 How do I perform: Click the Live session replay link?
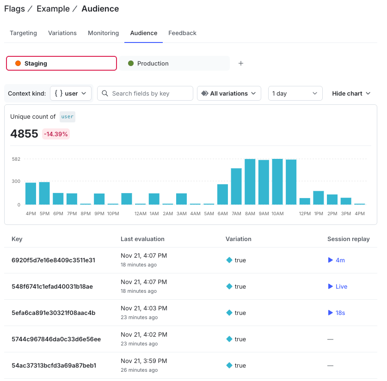click(340, 286)
